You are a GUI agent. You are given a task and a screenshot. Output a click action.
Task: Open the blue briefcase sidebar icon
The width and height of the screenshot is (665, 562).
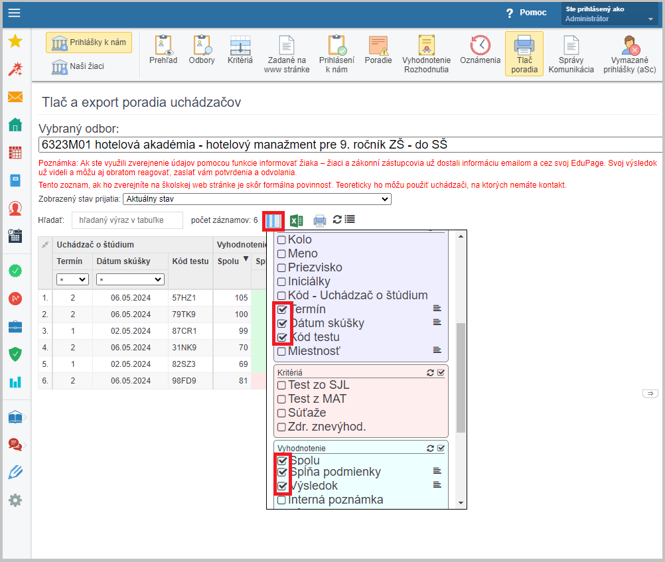click(x=15, y=326)
